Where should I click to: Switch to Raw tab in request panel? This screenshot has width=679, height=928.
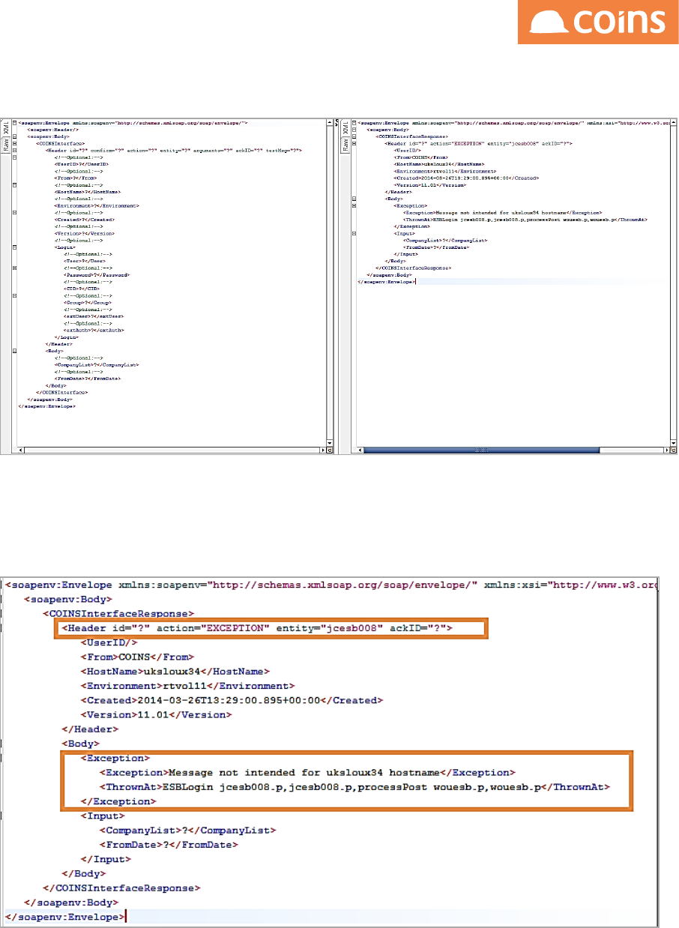pyautogui.click(x=6, y=145)
